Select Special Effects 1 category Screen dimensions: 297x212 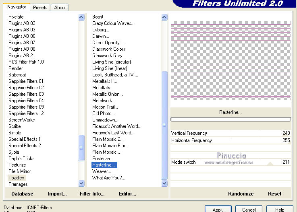[x=25, y=139]
